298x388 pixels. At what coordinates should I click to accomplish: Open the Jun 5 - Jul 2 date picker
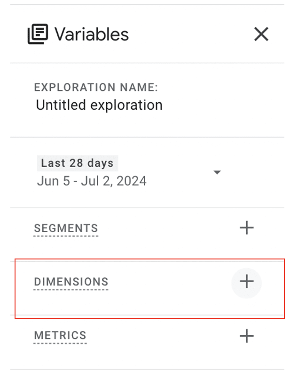pyautogui.click(x=92, y=180)
